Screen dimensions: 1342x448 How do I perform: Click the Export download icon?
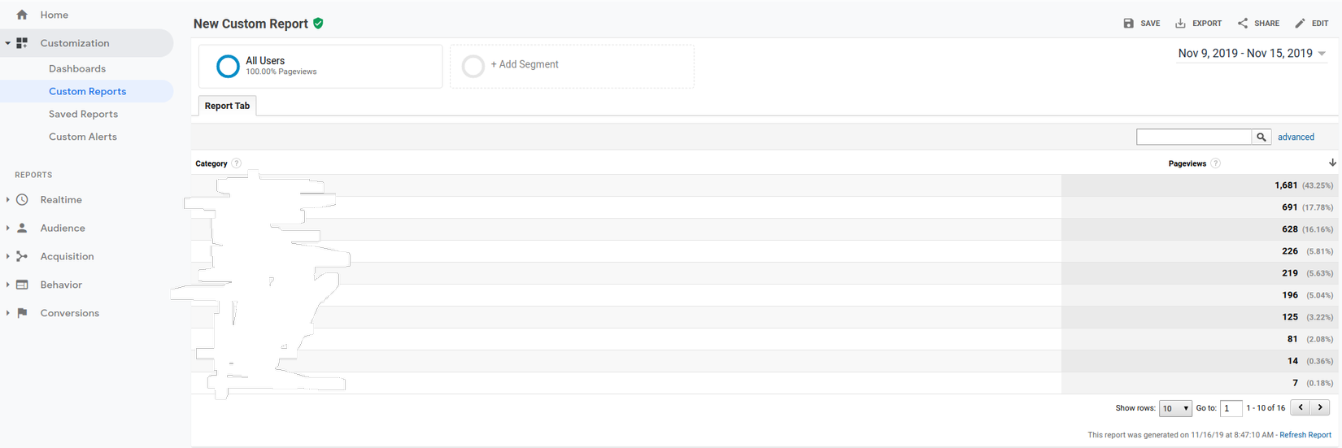(x=1180, y=24)
